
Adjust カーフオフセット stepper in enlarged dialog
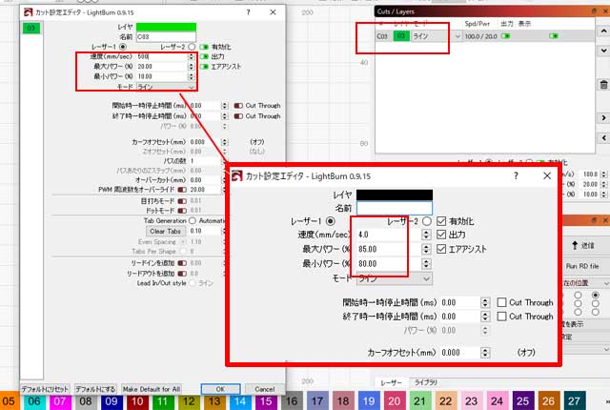click(485, 353)
